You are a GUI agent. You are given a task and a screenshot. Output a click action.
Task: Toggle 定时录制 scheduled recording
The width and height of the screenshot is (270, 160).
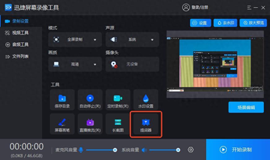[x=118, y=101]
